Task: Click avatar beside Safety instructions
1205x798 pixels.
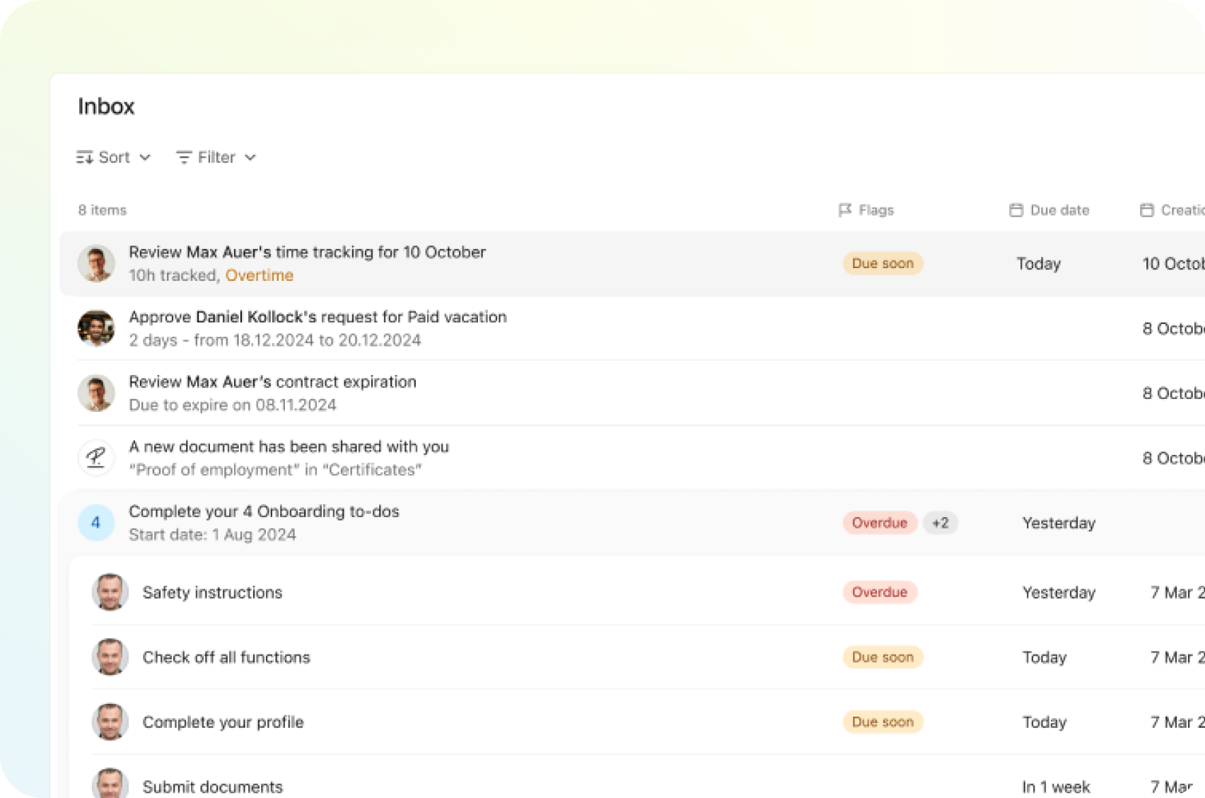Action: 110,592
